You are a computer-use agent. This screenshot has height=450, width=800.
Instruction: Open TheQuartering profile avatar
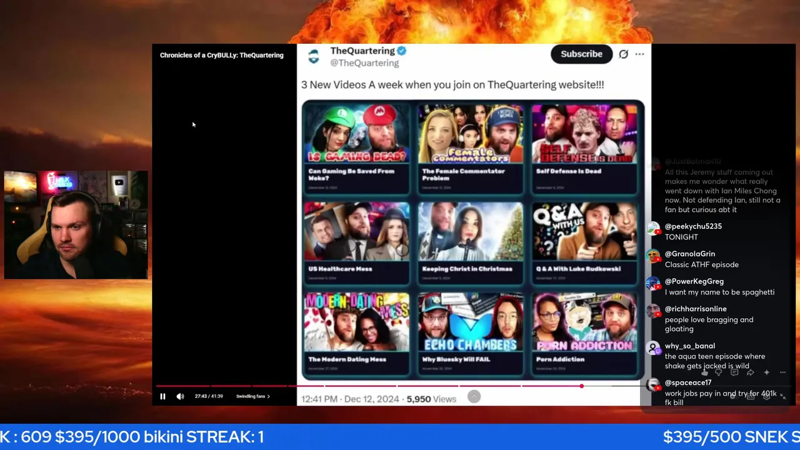pyautogui.click(x=314, y=56)
